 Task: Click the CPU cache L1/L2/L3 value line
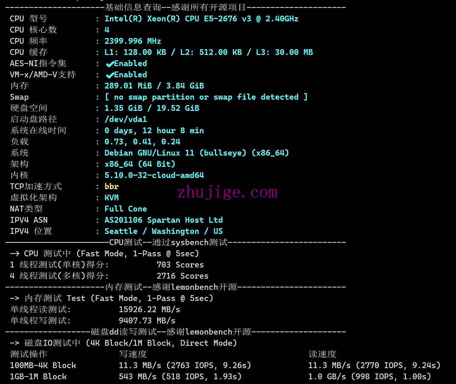[x=208, y=52]
